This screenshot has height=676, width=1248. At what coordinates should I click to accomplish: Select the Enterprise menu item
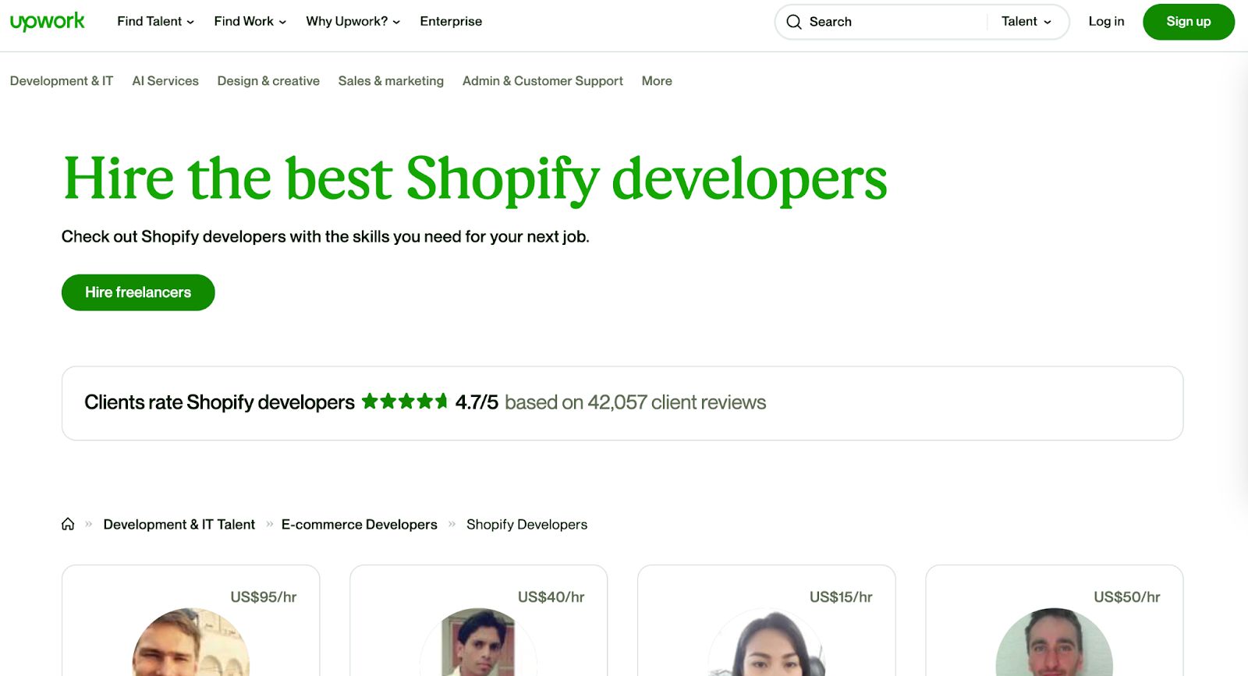pos(451,22)
